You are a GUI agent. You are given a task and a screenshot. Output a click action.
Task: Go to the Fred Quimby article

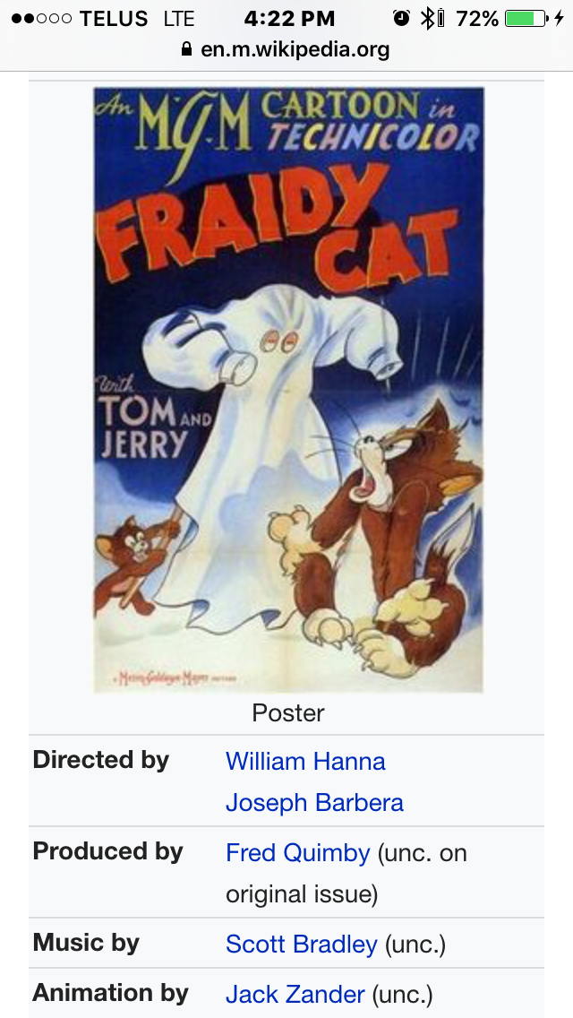click(x=297, y=853)
